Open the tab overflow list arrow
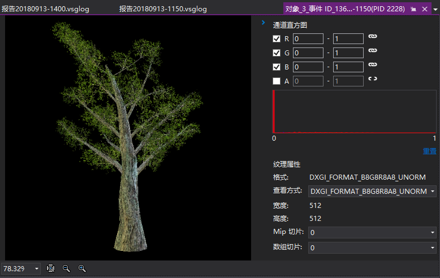This screenshot has width=440, height=278. (x=435, y=9)
